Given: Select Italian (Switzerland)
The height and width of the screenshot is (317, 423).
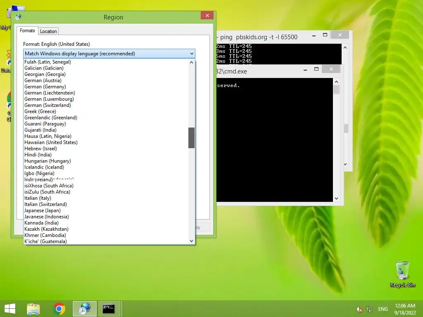Looking at the screenshot, I should [x=106, y=204].
